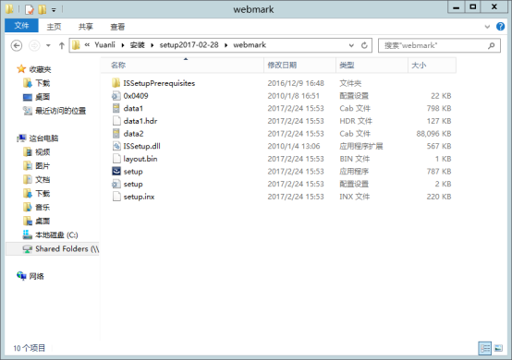Click the 88,096 KB size cell

point(433,133)
